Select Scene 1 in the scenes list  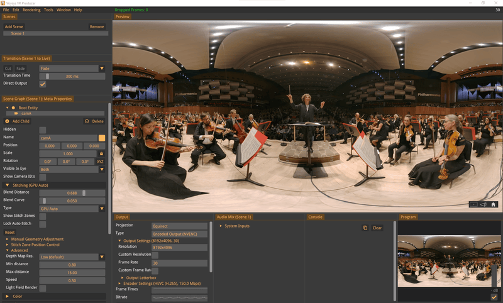point(56,33)
